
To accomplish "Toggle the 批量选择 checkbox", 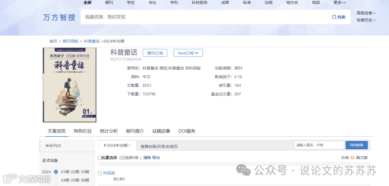I will click(x=99, y=158).
